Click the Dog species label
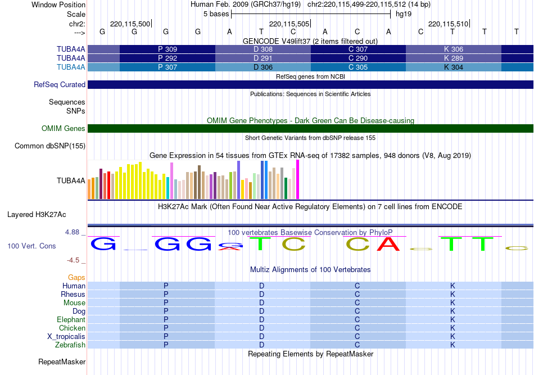The width and height of the screenshot is (534, 375). point(79,311)
